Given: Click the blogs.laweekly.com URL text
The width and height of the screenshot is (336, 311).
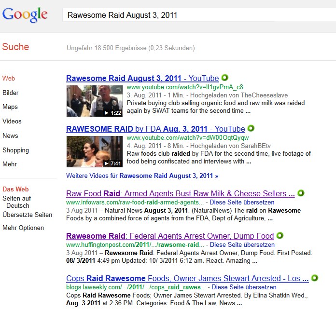Looking at the screenshot, I should tap(136, 287).
